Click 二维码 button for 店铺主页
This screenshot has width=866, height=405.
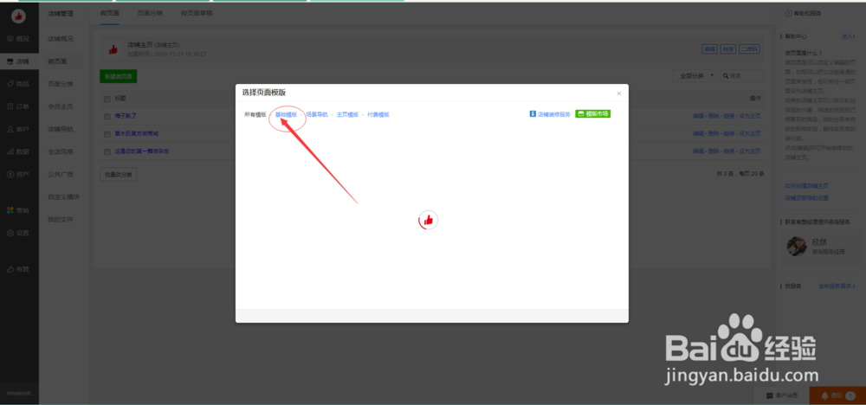[750, 49]
